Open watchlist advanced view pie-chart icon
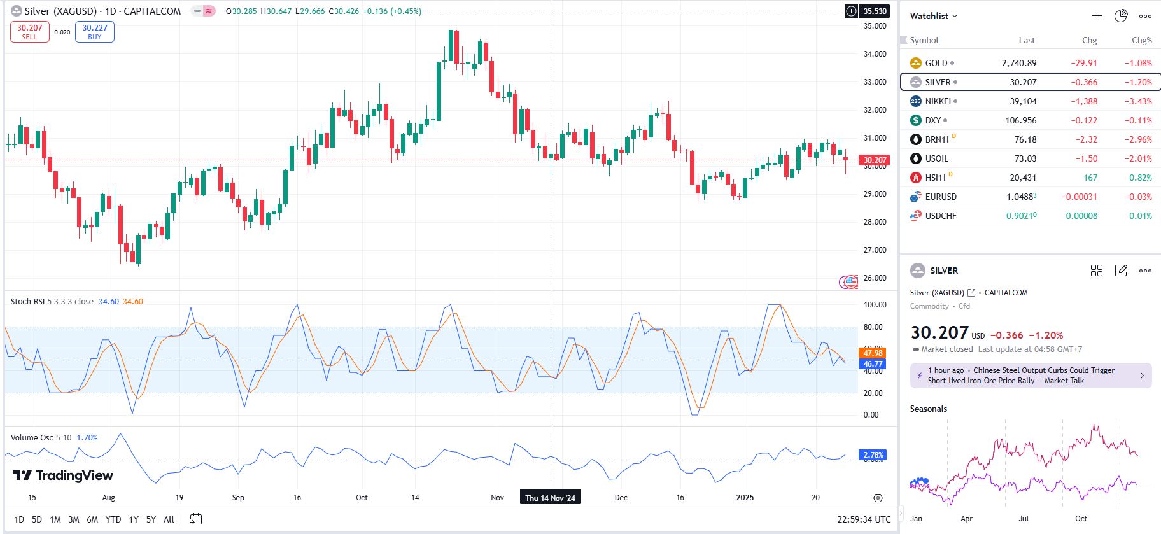 click(x=1121, y=16)
